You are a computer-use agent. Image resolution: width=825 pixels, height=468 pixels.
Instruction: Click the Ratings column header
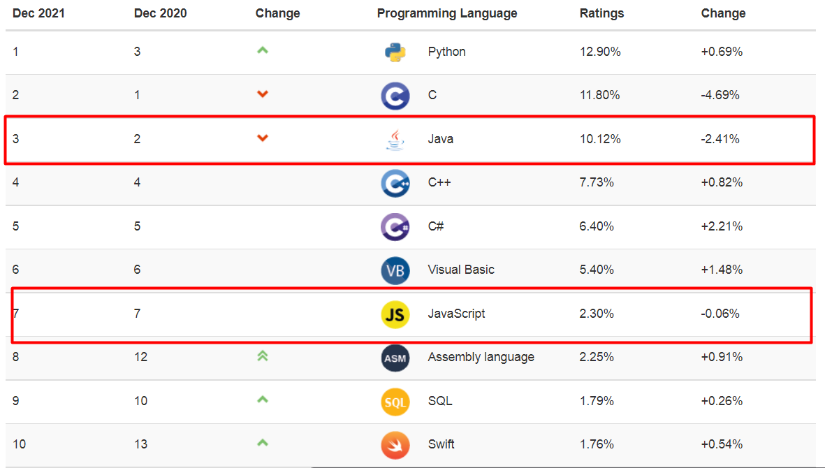click(x=602, y=13)
